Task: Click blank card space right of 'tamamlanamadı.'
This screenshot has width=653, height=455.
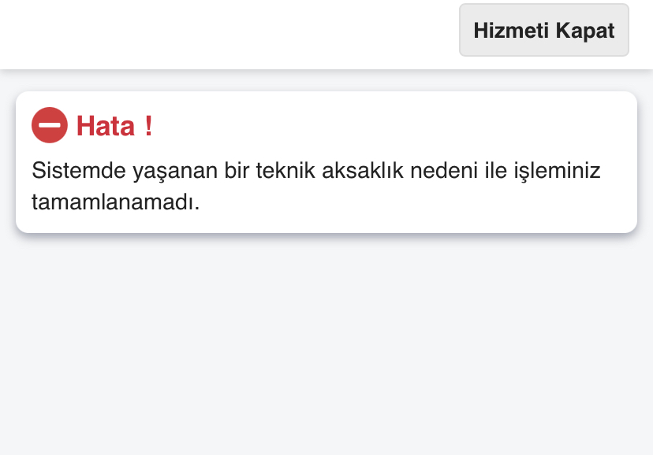Action: 416,204
